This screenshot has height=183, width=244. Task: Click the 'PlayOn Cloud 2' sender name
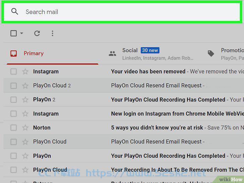pos(52,85)
